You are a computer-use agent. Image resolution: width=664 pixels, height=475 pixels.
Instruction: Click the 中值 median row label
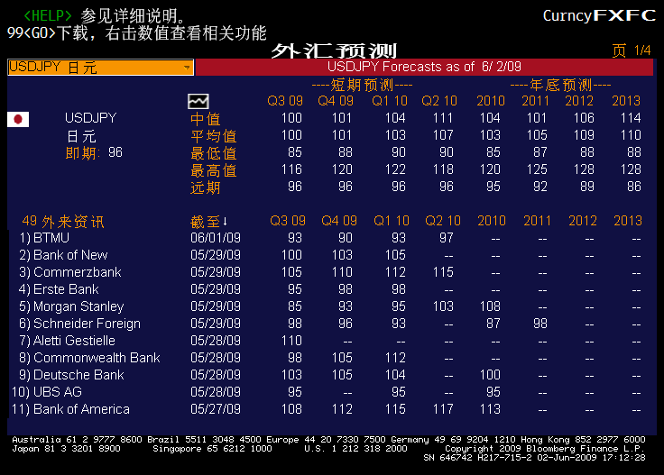coord(206,119)
